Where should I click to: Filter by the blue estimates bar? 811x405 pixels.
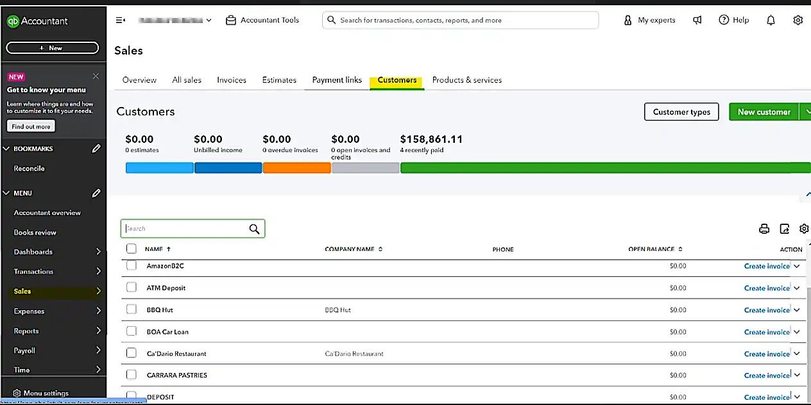[x=160, y=168]
